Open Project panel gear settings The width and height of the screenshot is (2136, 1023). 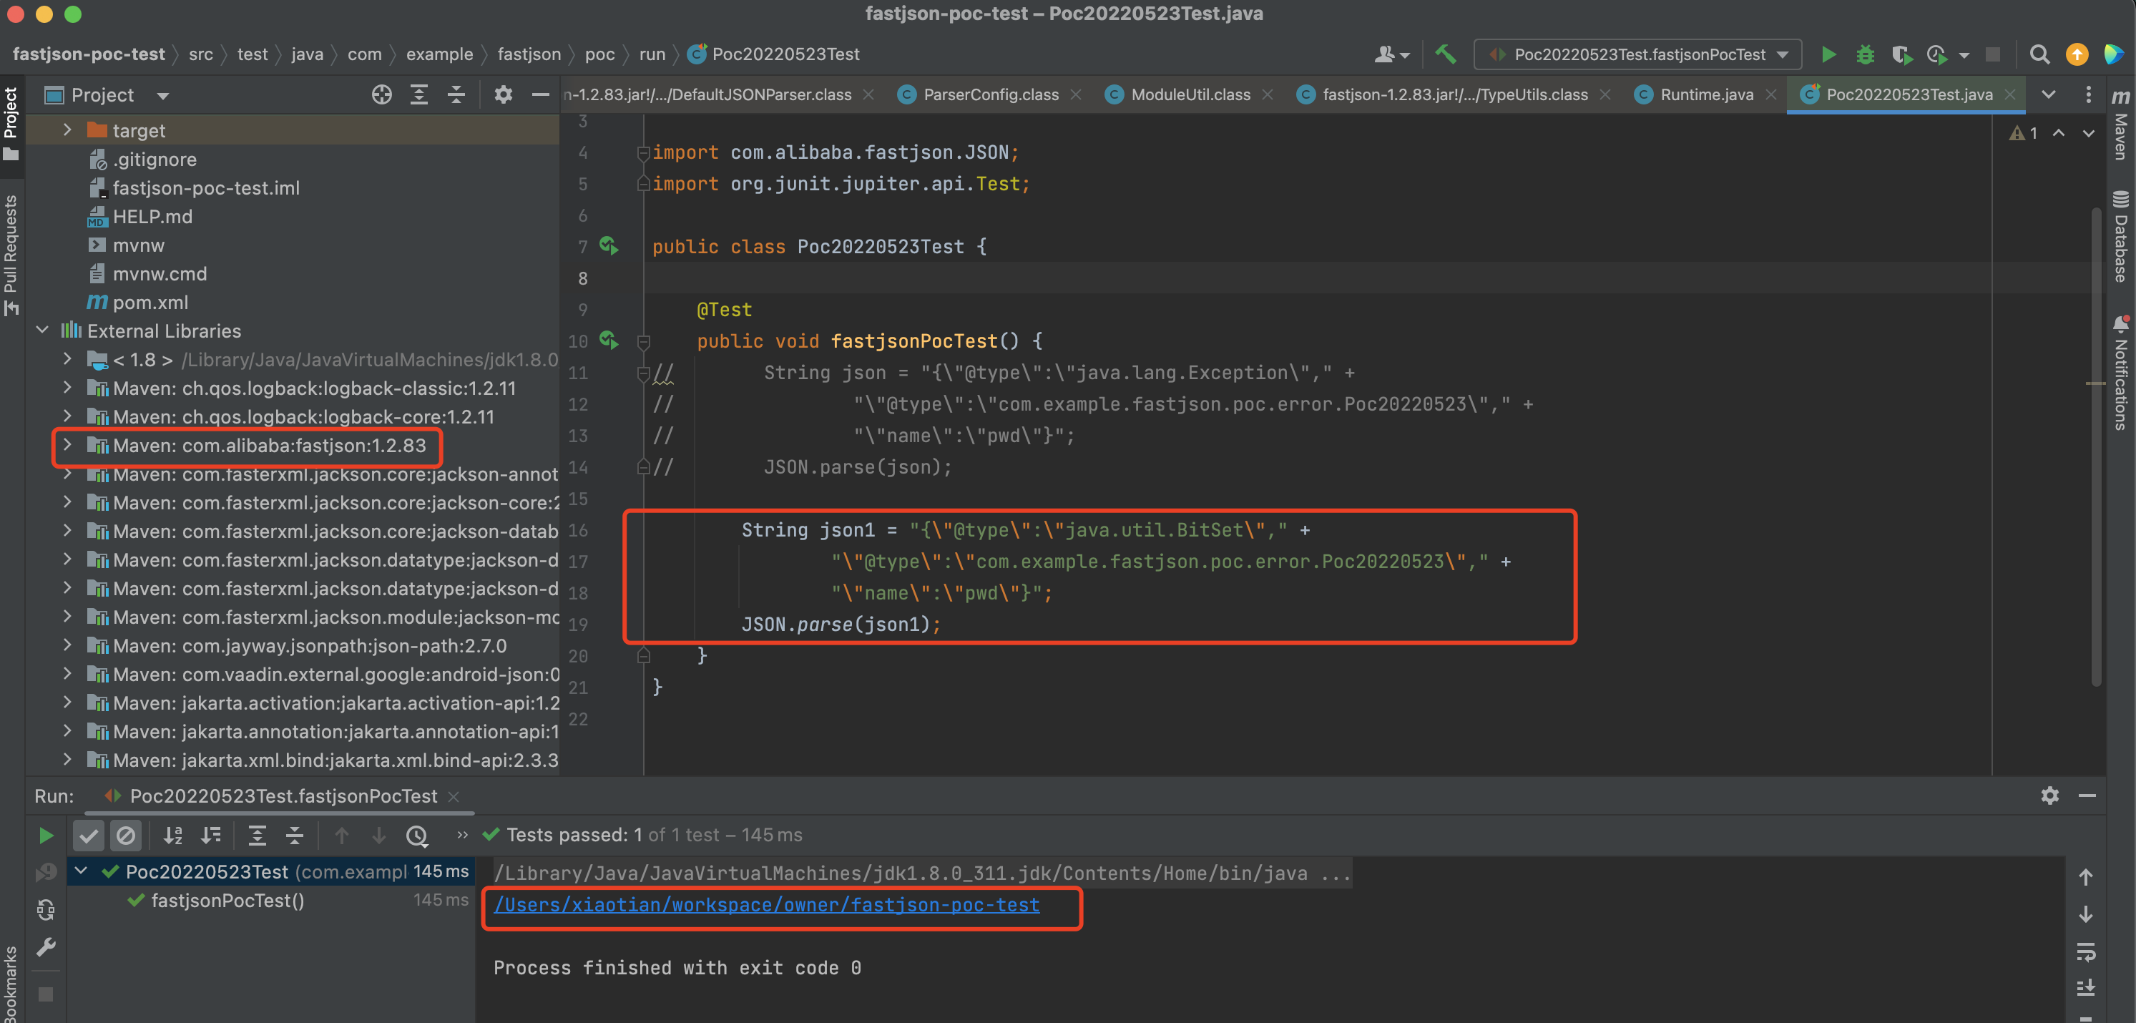tap(502, 94)
